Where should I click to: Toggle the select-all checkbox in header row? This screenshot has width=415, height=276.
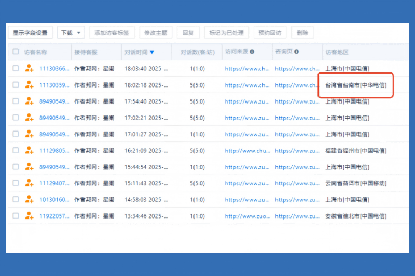pos(16,52)
